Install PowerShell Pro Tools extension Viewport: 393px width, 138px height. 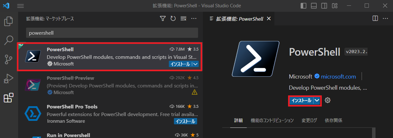[186, 121]
